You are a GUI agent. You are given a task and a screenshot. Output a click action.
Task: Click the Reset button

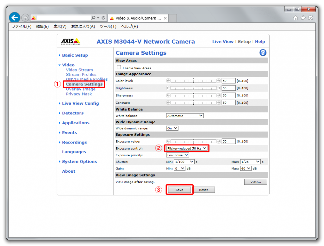tap(203, 190)
